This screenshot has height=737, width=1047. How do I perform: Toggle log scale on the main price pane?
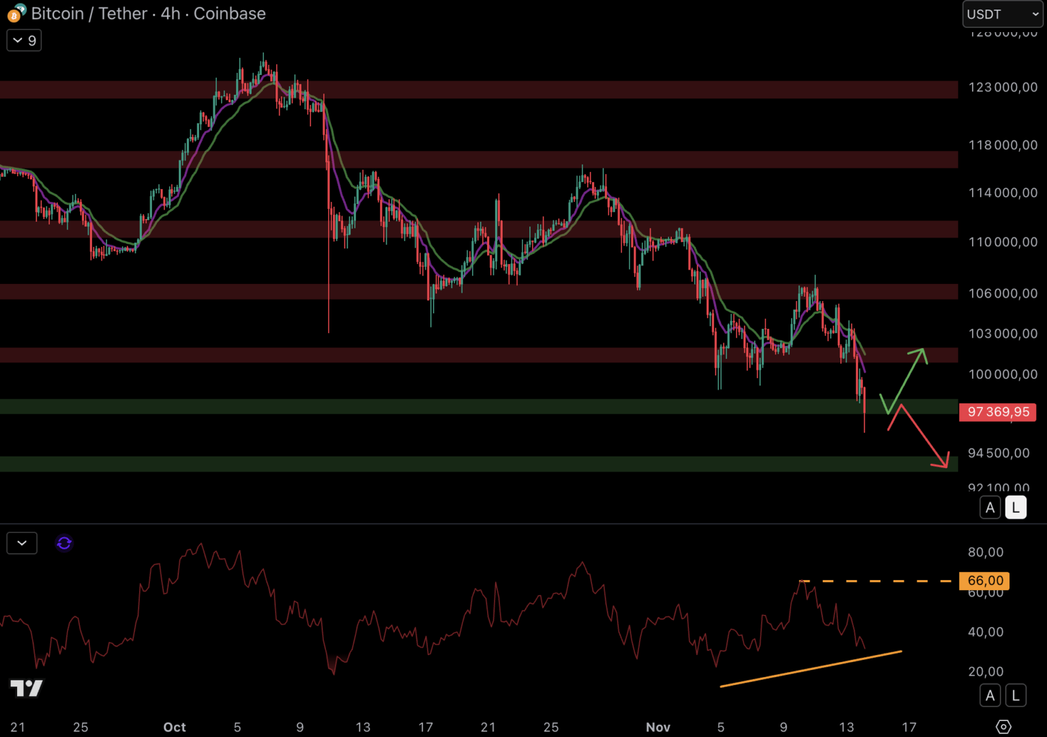(x=1016, y=508)
